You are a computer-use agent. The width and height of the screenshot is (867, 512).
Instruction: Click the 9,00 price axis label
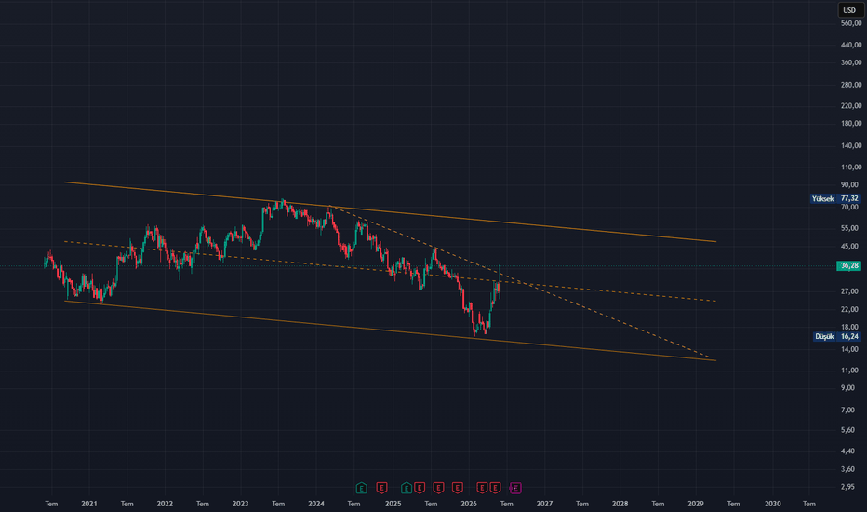point(848,388)
